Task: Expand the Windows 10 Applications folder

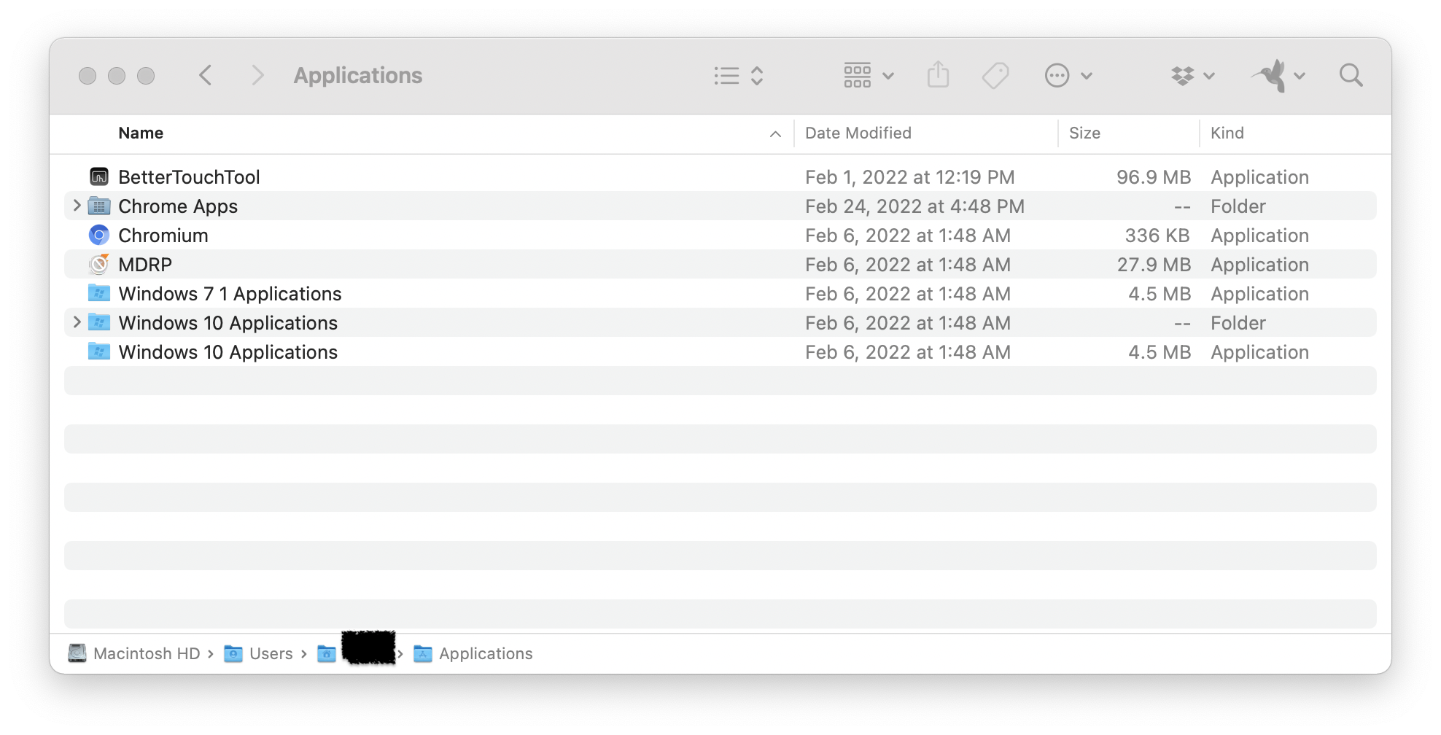Action: coord(77,322)
